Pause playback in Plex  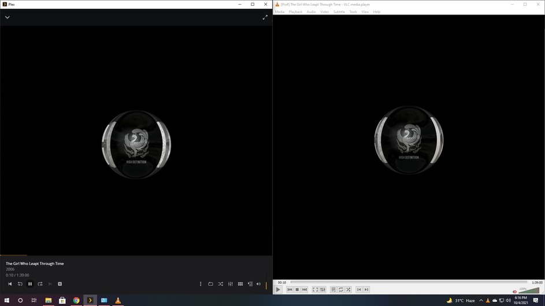(x=30, y=283)
